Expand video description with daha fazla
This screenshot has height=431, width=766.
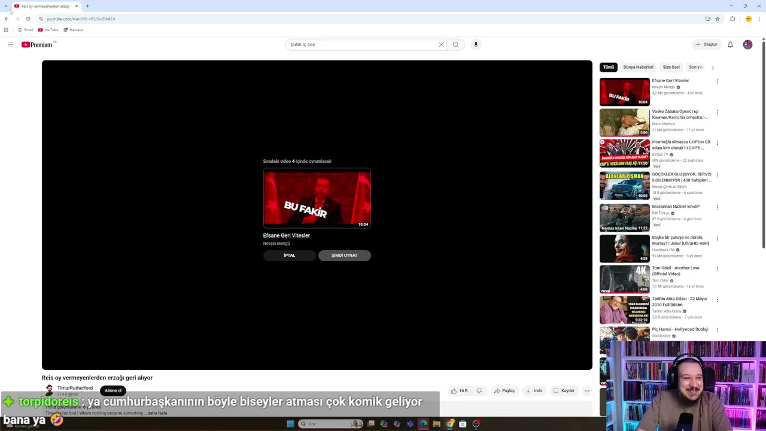[x=157, y=413]
